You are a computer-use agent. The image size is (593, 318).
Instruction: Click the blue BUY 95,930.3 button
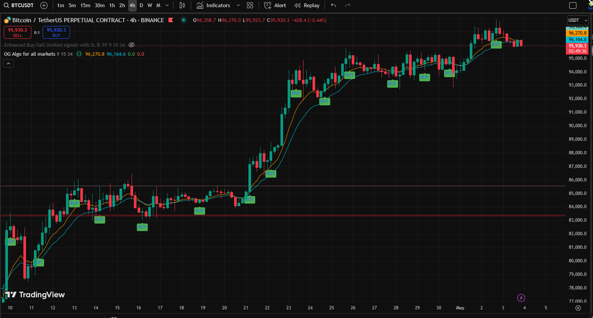[x=57, y=32]
